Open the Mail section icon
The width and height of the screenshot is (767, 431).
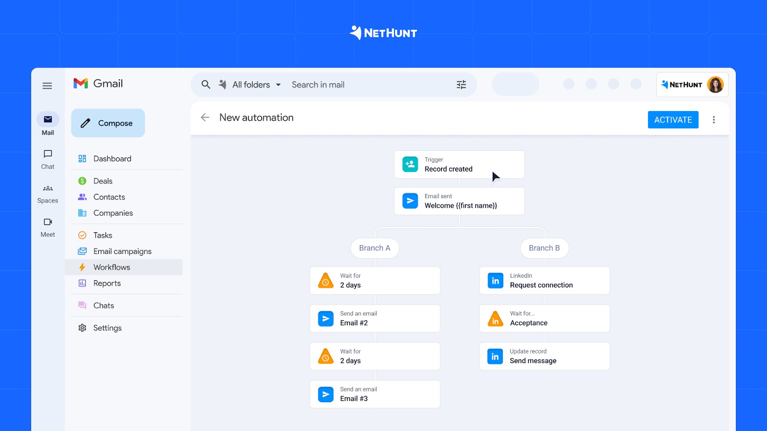pos(48,119)
